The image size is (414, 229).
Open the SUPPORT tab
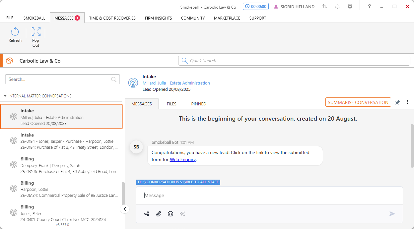tap(258, 18)
